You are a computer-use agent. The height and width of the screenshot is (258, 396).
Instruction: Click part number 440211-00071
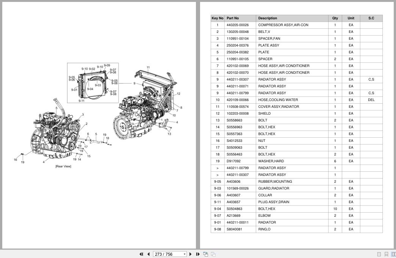pyautogui.click(x=238, y=86)
